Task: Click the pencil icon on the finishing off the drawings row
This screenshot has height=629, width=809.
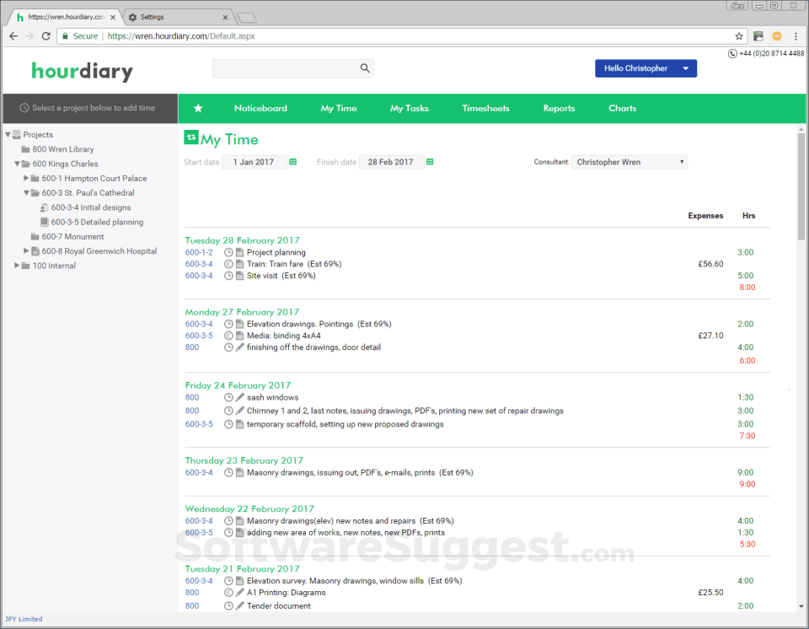Action: coord(240,347)
